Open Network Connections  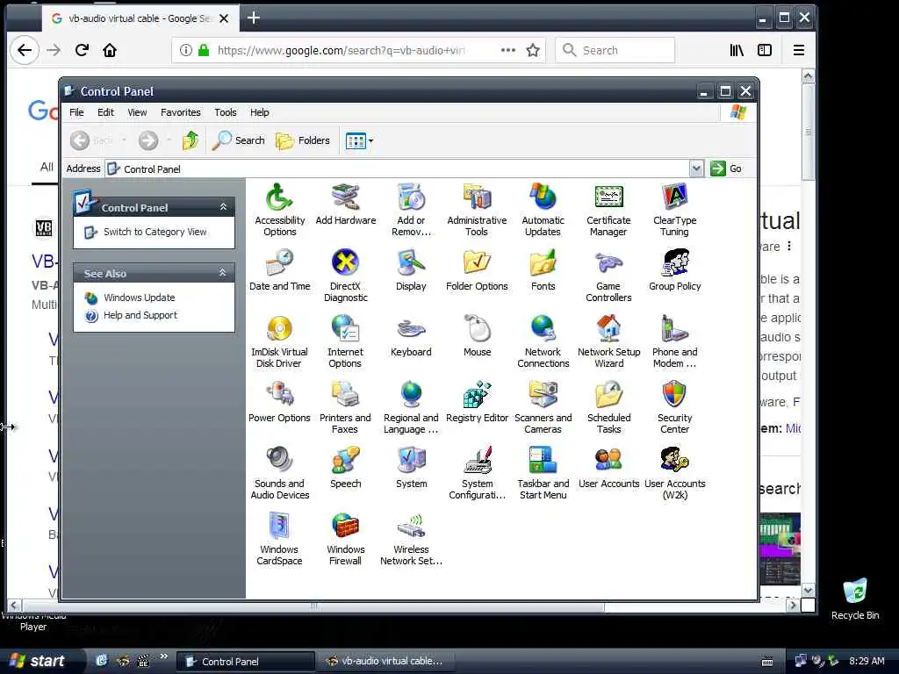pos(543,341)
